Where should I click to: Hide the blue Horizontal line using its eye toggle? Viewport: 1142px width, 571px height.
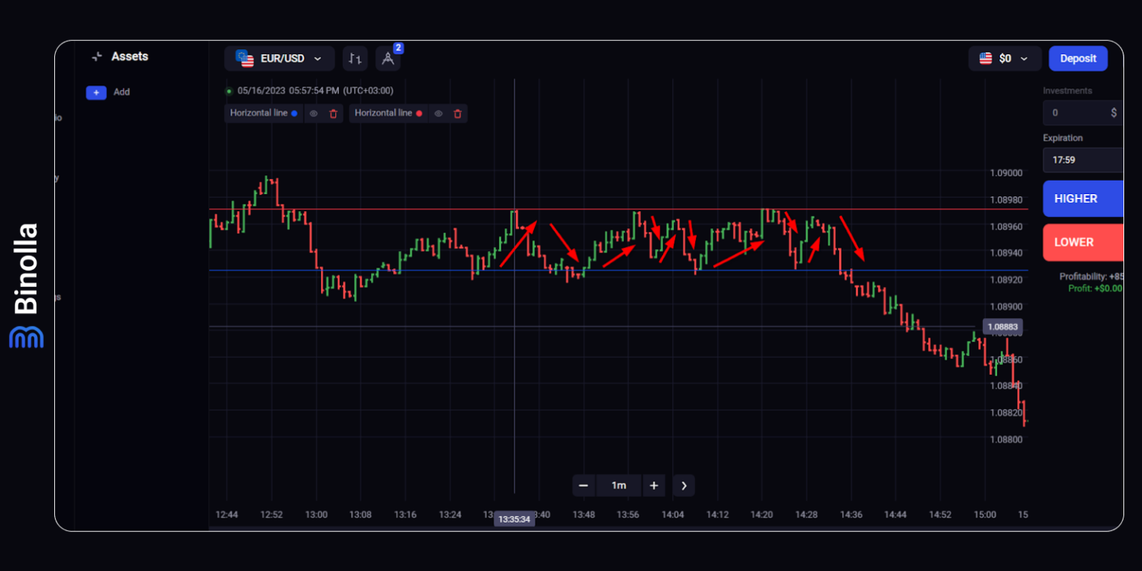pyautogui.click(x=314, y=113)
